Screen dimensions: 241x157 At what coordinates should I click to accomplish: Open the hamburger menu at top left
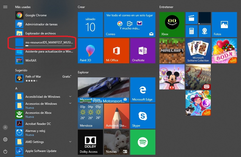5,7
